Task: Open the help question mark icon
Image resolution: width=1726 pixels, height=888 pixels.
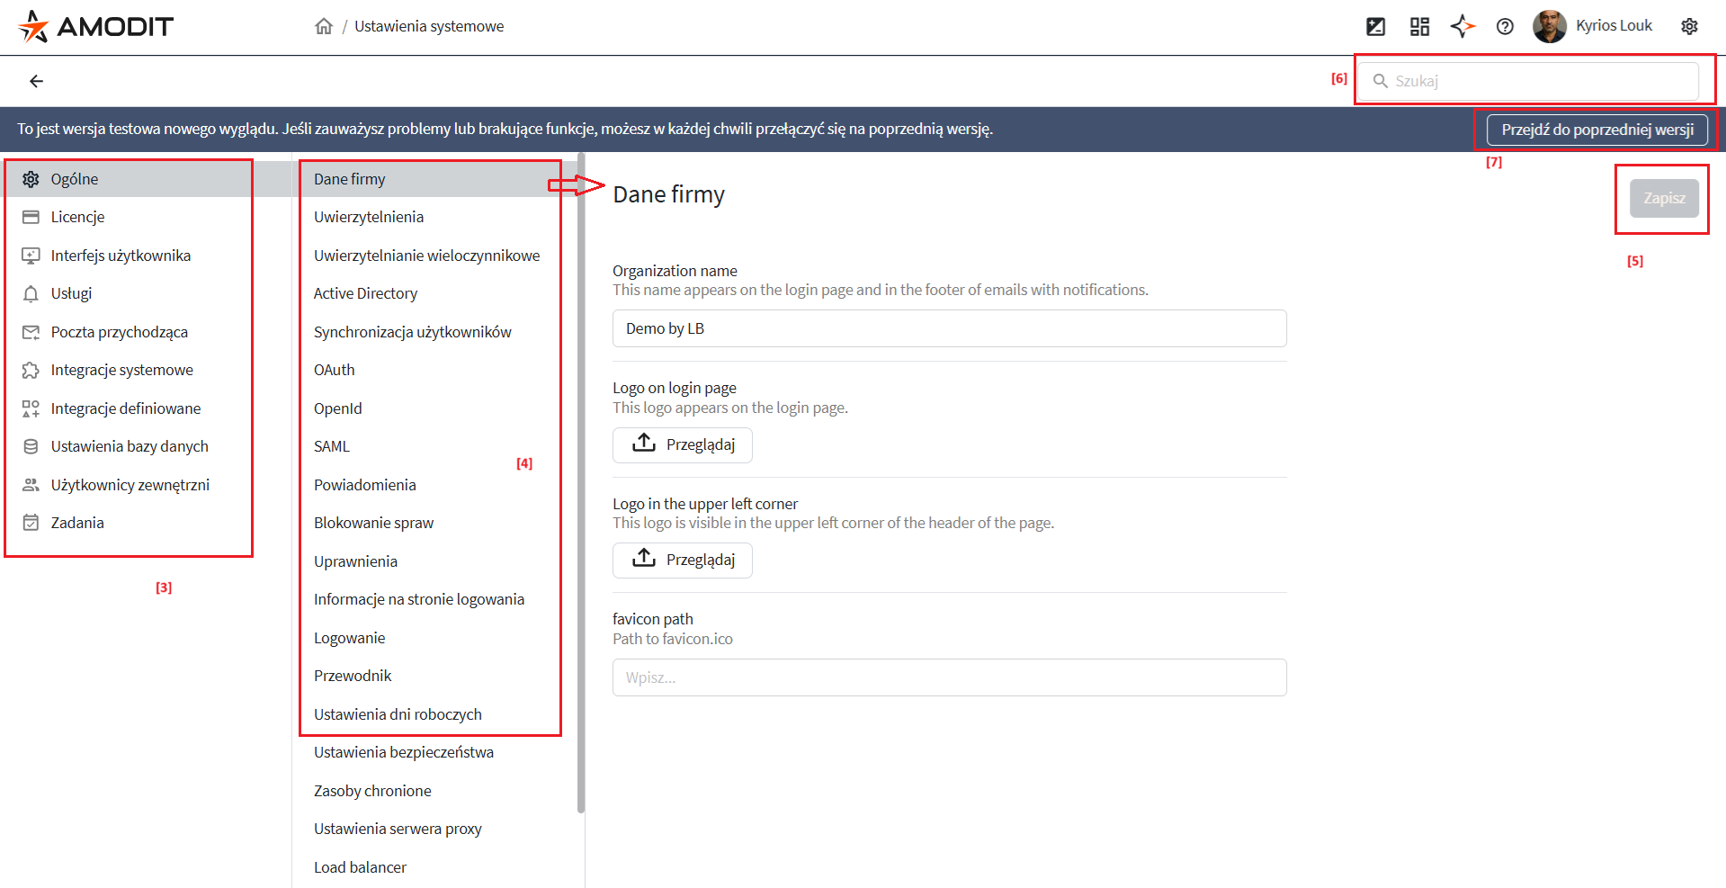Action: (x=1505, y=26)
